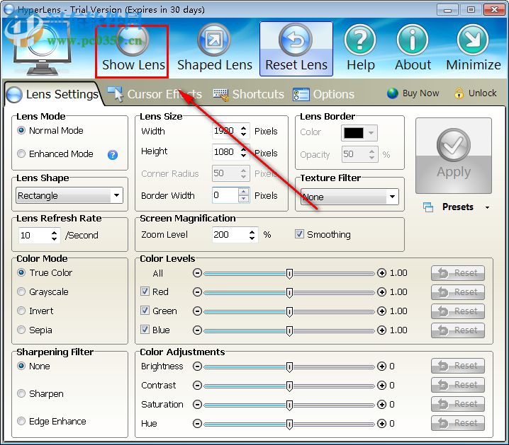The height and width of the screenshot is (445, 509).
Task: Decrease Lens Height using down spinner
Action: [x=243, y=156]
